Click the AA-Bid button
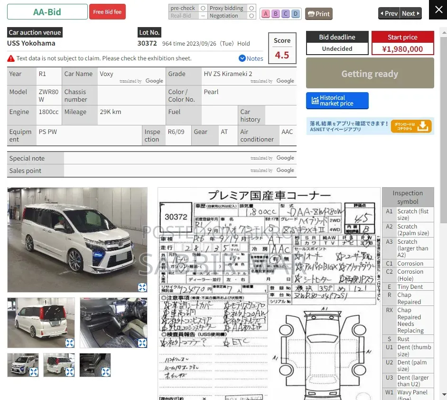This screenshot has height=400, width=447. (x=47, y=12)
